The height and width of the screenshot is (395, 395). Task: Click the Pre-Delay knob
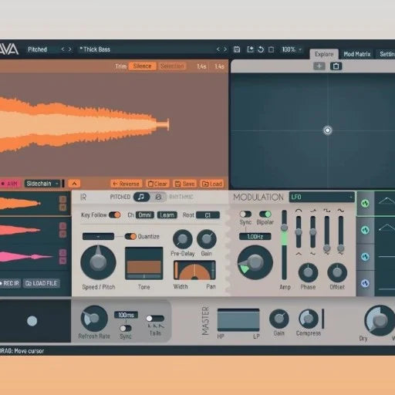[x=183, y=239]
